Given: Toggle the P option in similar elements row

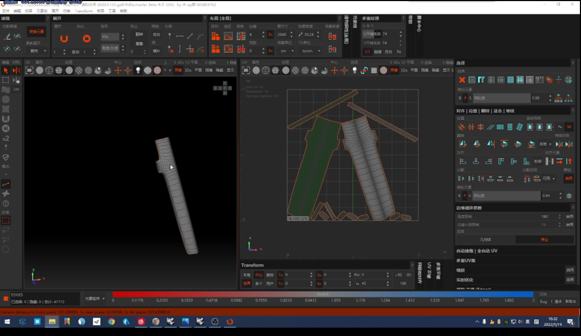Looking at the screenshot, I should click(465, 98).
